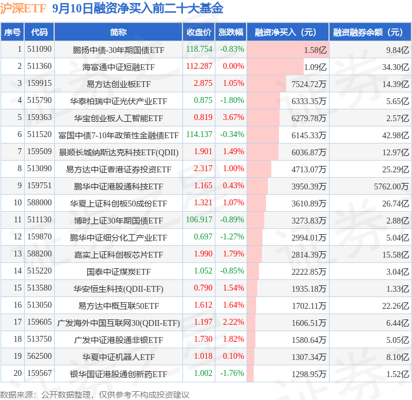Select fund code 588200
This screenshot has height=400, width=412.
click(39, 254)
